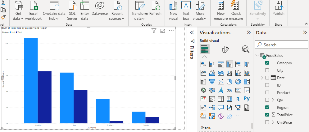This screenshot has height=132, width=309.
Task: Uncheck the Category field checkbox
Action: point(267,63)
